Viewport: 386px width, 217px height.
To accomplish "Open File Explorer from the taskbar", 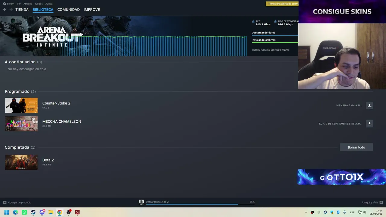I will 51,212.
